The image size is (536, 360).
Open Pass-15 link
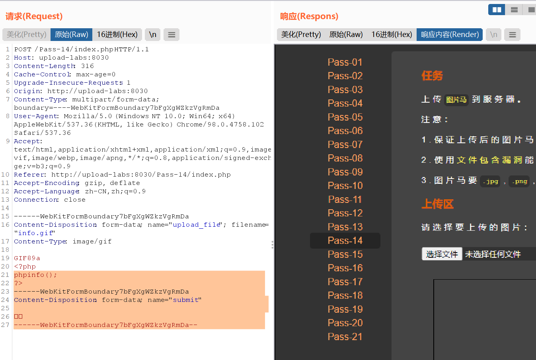click(x=345, y=254)
